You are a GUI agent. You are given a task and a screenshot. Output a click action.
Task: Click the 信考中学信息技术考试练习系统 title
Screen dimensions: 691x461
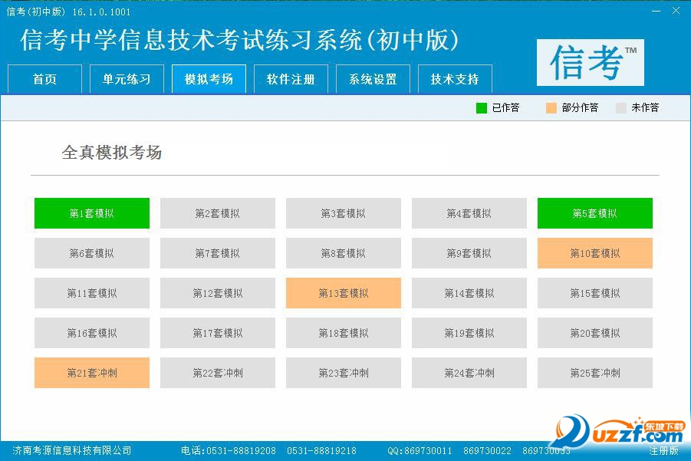pyautogui.click(x=240, y=40)
